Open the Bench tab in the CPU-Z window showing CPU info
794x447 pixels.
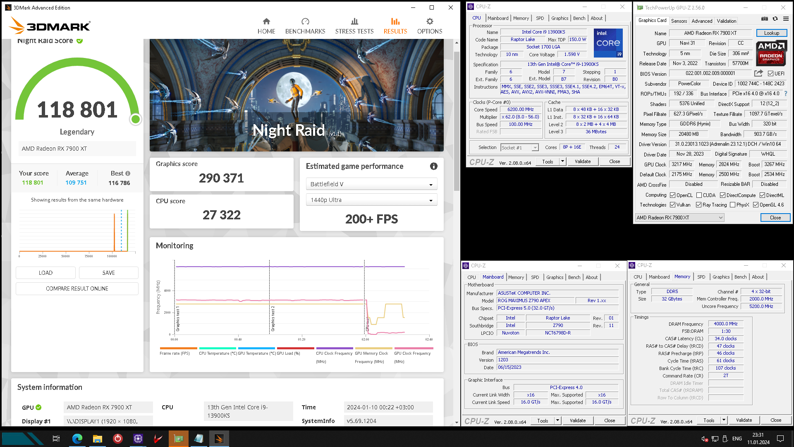coord(579,18)
